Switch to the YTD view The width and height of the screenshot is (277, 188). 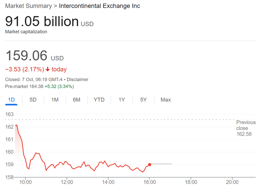click(99, 100)
